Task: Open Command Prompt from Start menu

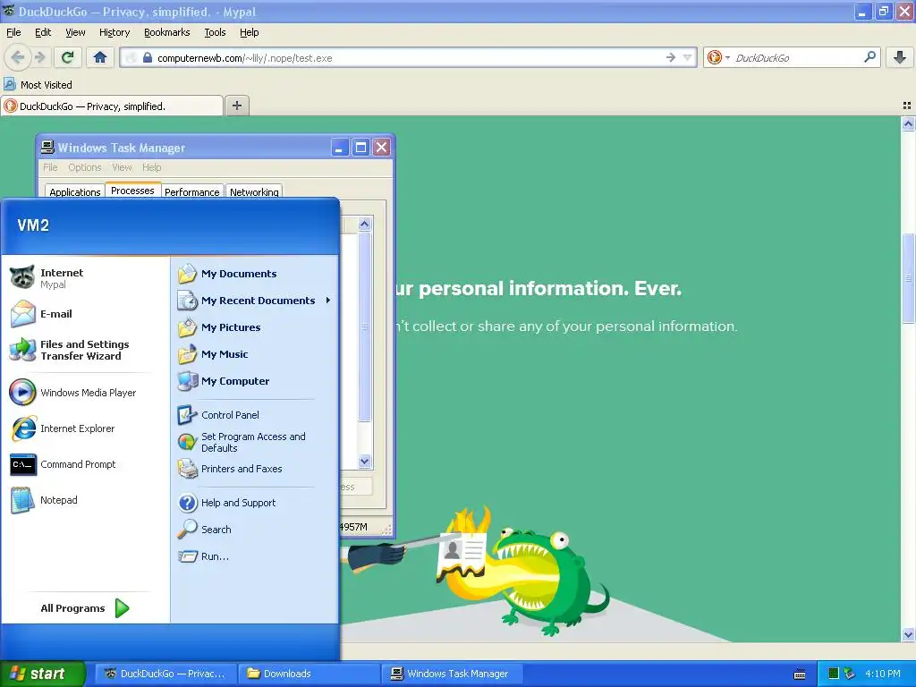Action: click(x=85, y=464)
